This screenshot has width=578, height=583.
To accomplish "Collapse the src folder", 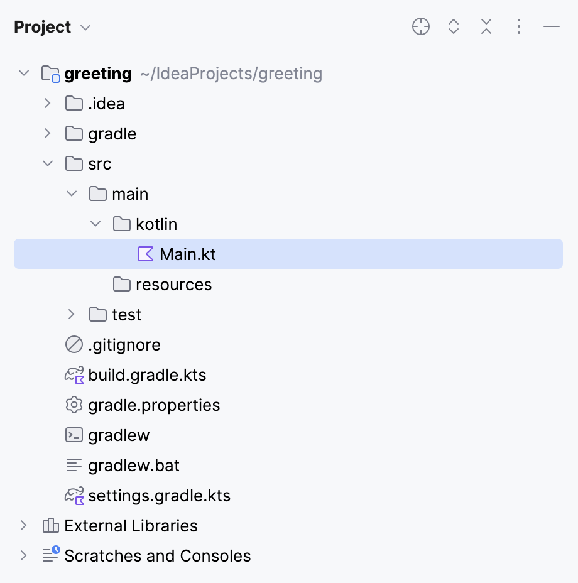I will [x=48, y=163].
